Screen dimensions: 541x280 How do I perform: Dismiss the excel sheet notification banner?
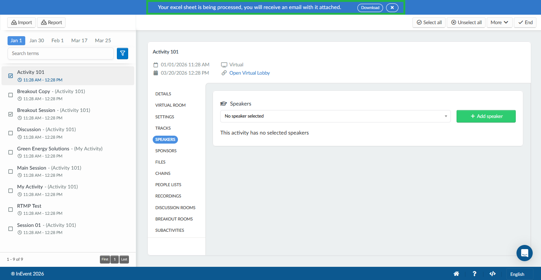(x=392, y=8)
